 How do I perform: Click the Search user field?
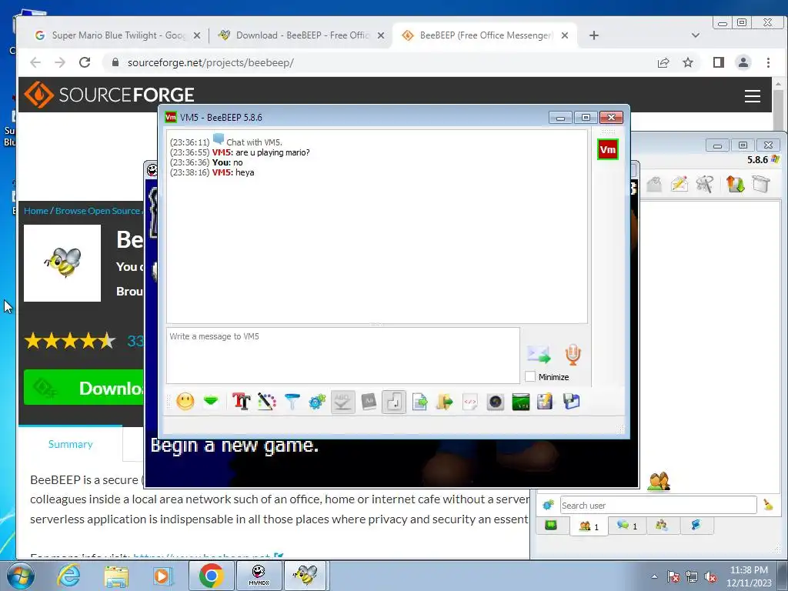[659, 505]
